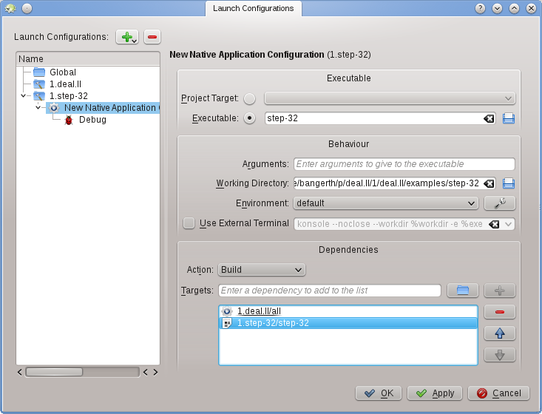Select the Debug launch mode entry
The width and height of the screenshot is (542, 414).
point(92,120)
